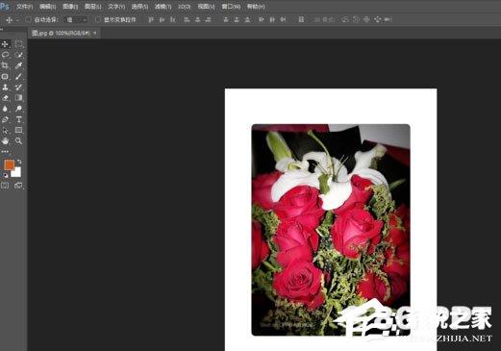Screen dimensions: 501x351
Task: Select the Rectangle shape tool
Action: tap(19, 130)
